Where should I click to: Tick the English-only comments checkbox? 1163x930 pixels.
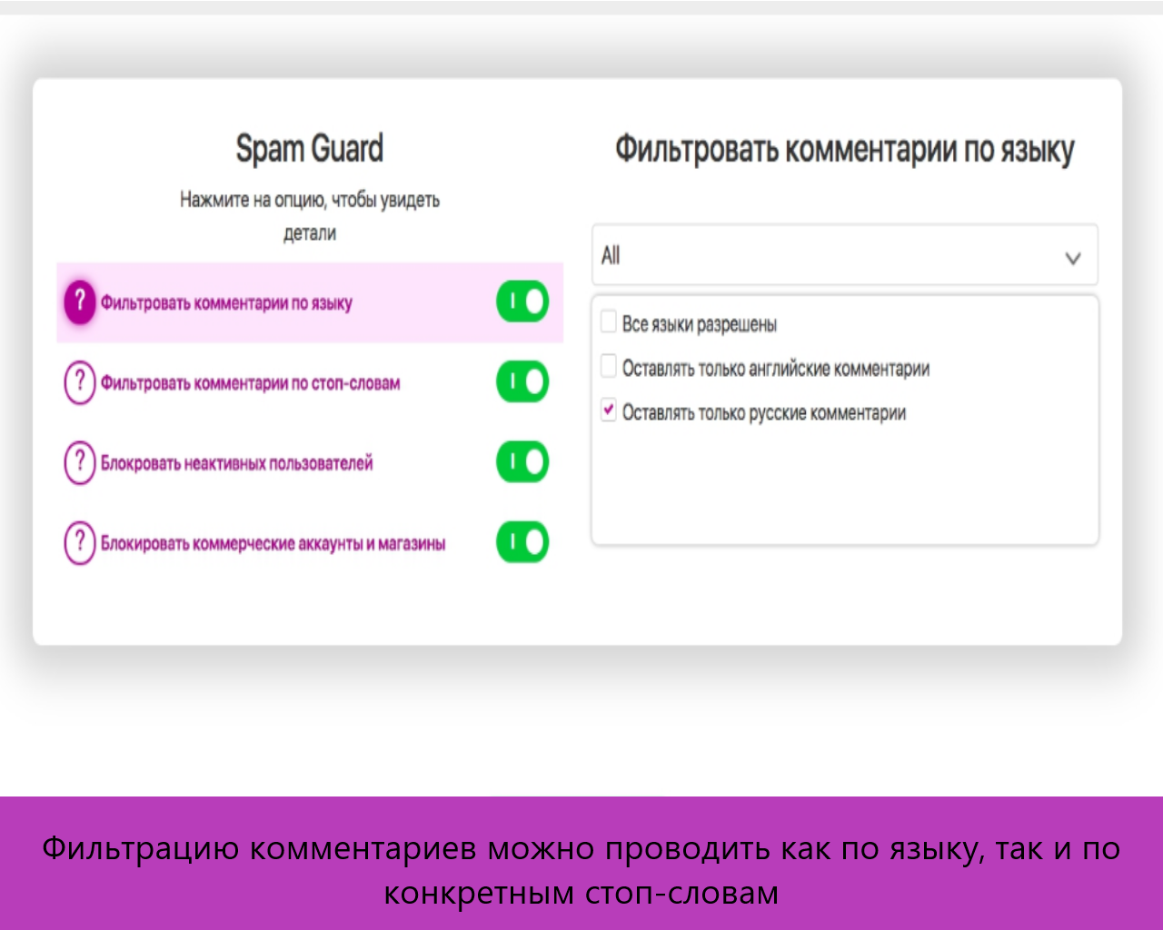point(609,366)
